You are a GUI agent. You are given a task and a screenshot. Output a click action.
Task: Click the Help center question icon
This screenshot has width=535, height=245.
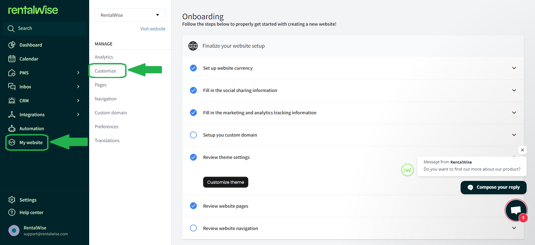[12, 212]
